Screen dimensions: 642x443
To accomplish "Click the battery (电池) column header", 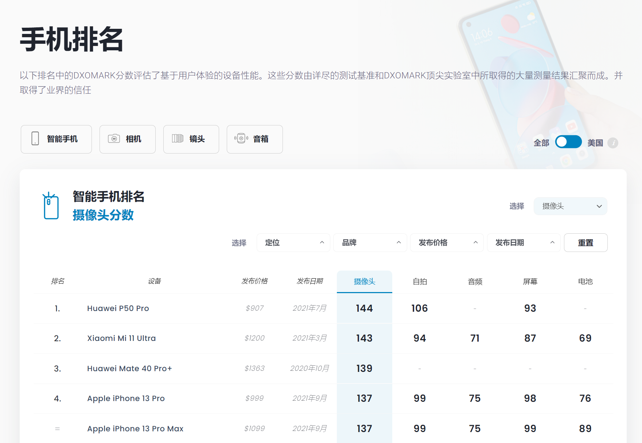I will pos(585,281).
